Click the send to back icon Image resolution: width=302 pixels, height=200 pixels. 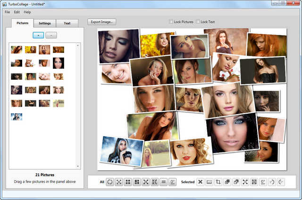[x=236, y=182]
